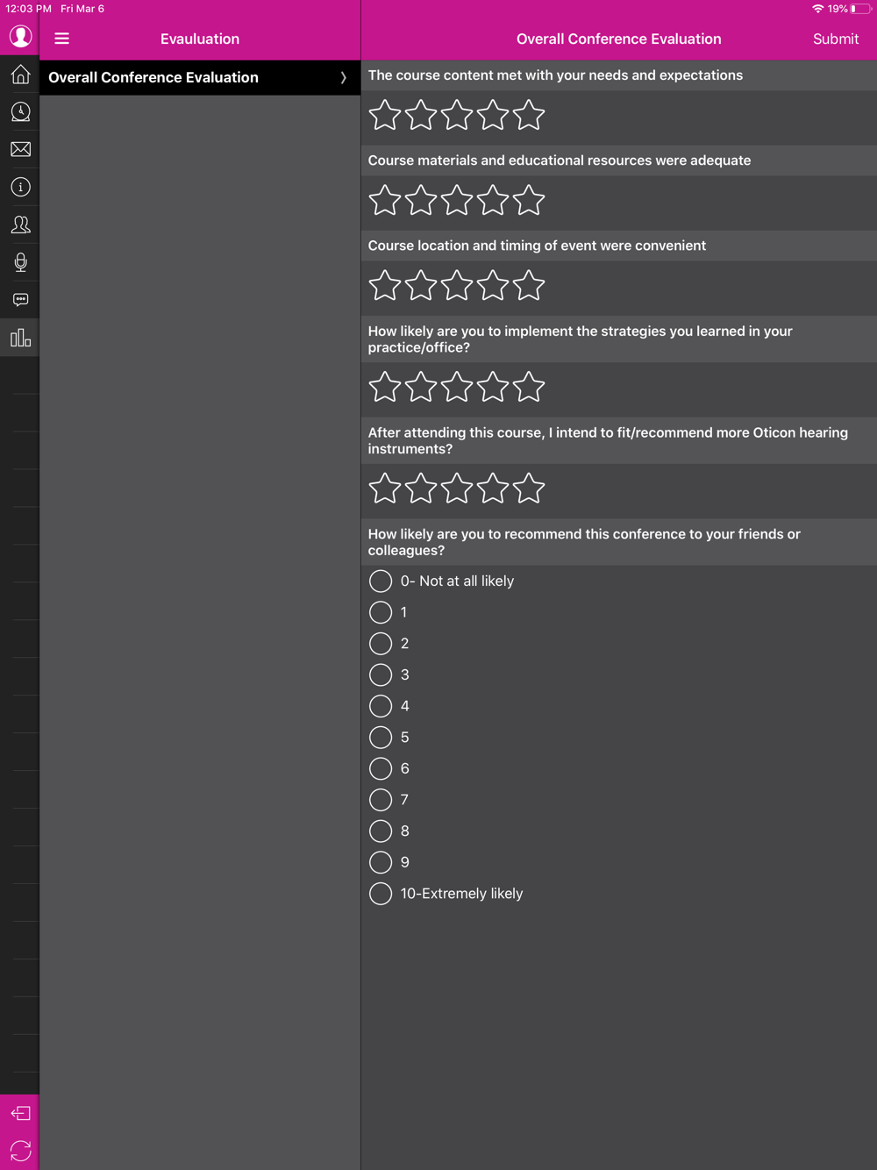Select recommendation score 9 radio button
Screen dimensions: 877x1170
pyautogui.click(x=381, y=862)
